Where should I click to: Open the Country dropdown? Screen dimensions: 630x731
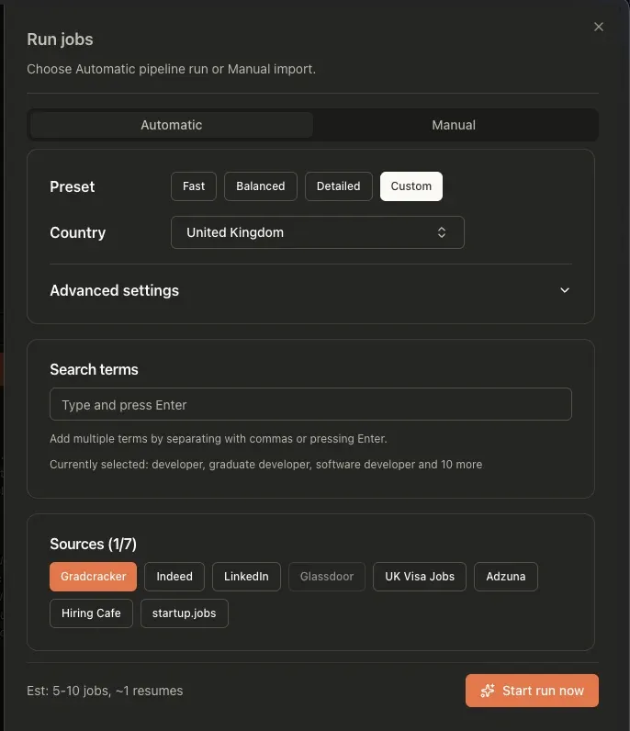318,232
